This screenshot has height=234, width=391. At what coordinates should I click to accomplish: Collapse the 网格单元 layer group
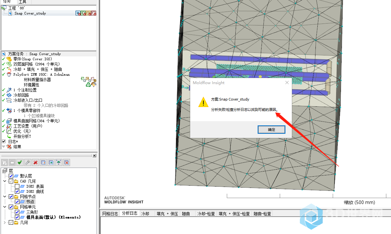[x=5, y=207]
